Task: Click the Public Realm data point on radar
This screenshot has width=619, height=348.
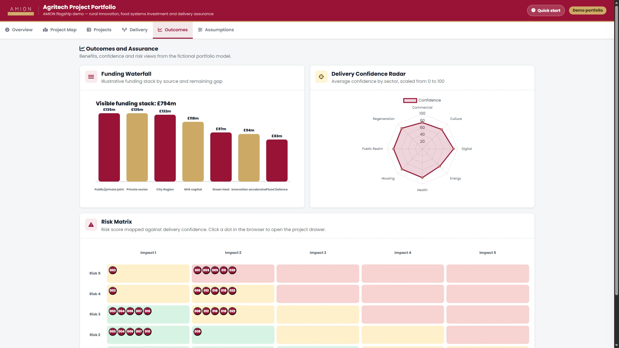Action: [393, 149]
